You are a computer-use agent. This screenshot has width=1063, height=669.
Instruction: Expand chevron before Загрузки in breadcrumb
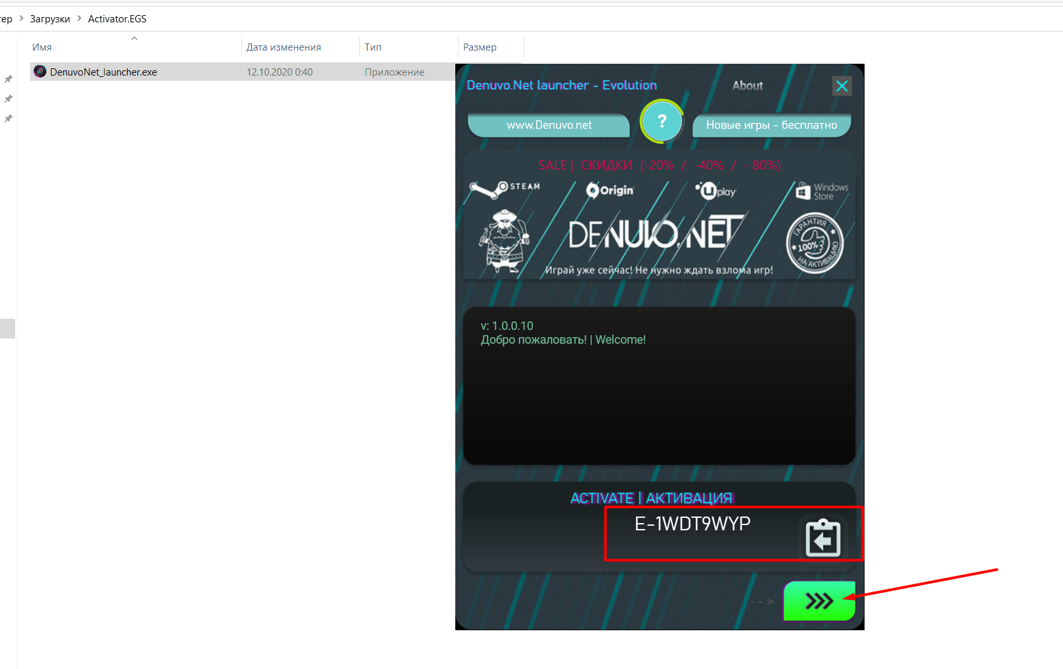(x=21, y=18)
